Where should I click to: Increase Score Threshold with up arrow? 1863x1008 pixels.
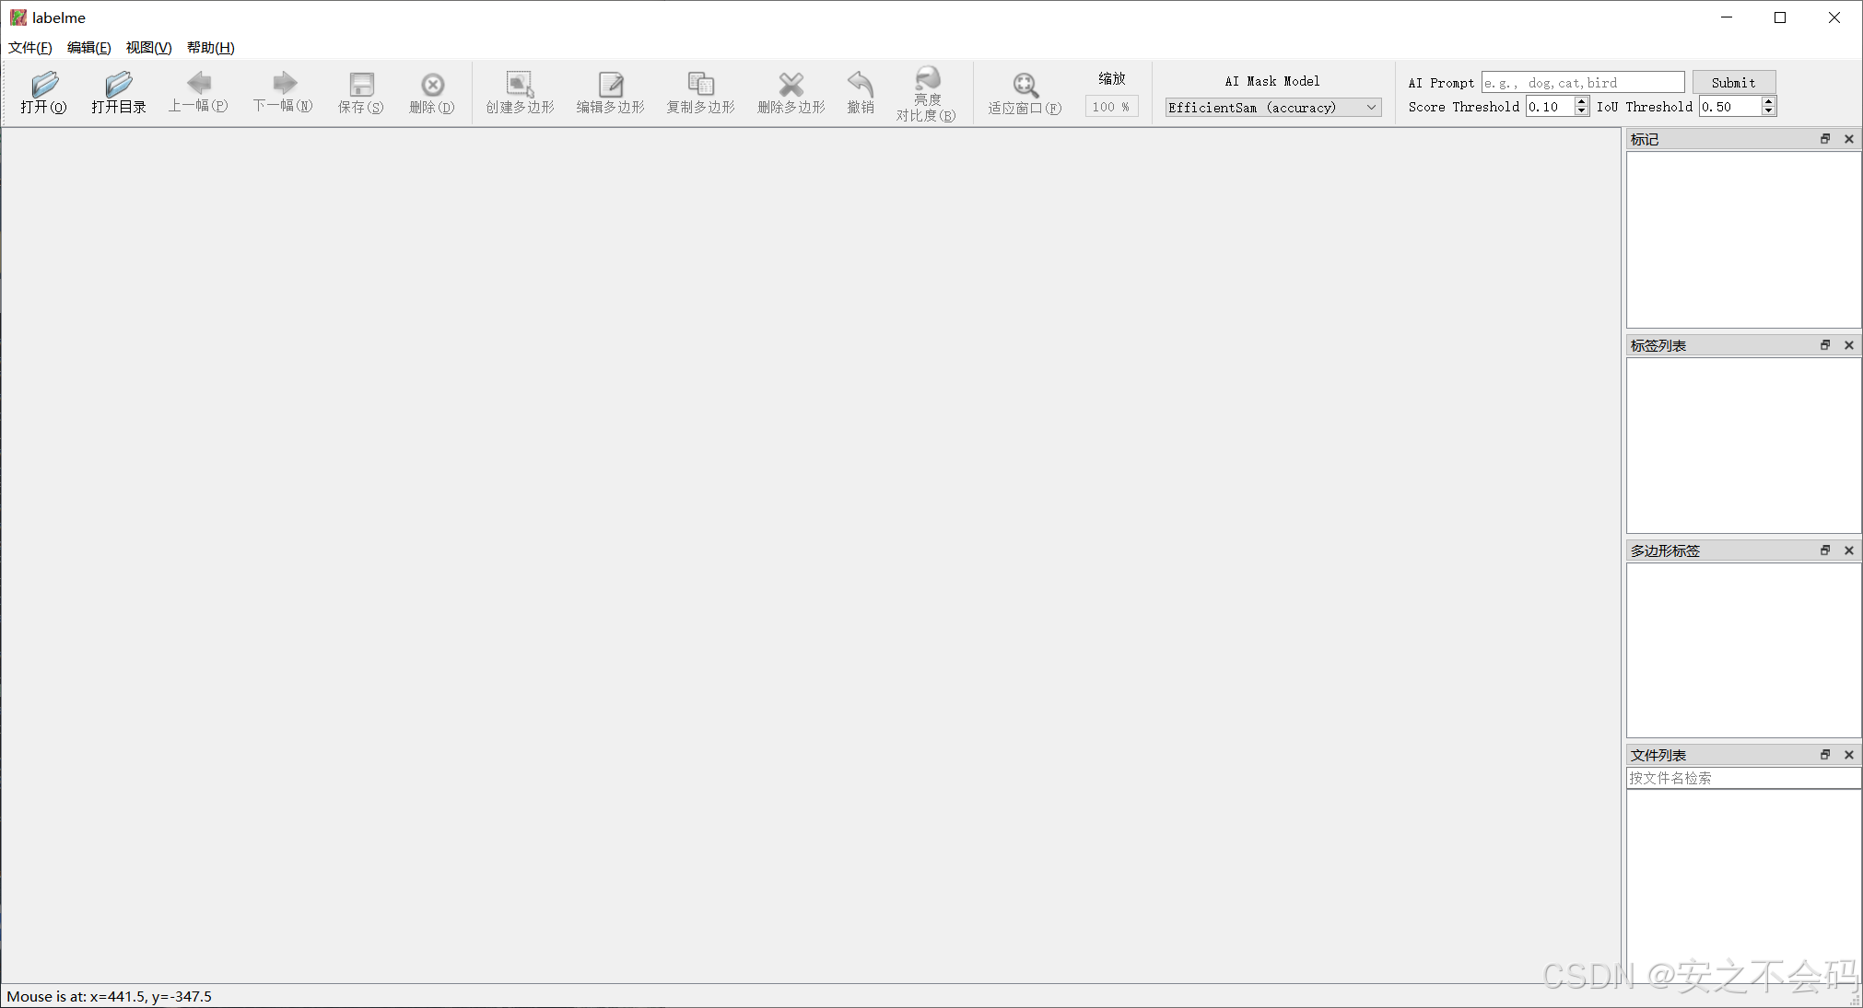[1581, 101]
